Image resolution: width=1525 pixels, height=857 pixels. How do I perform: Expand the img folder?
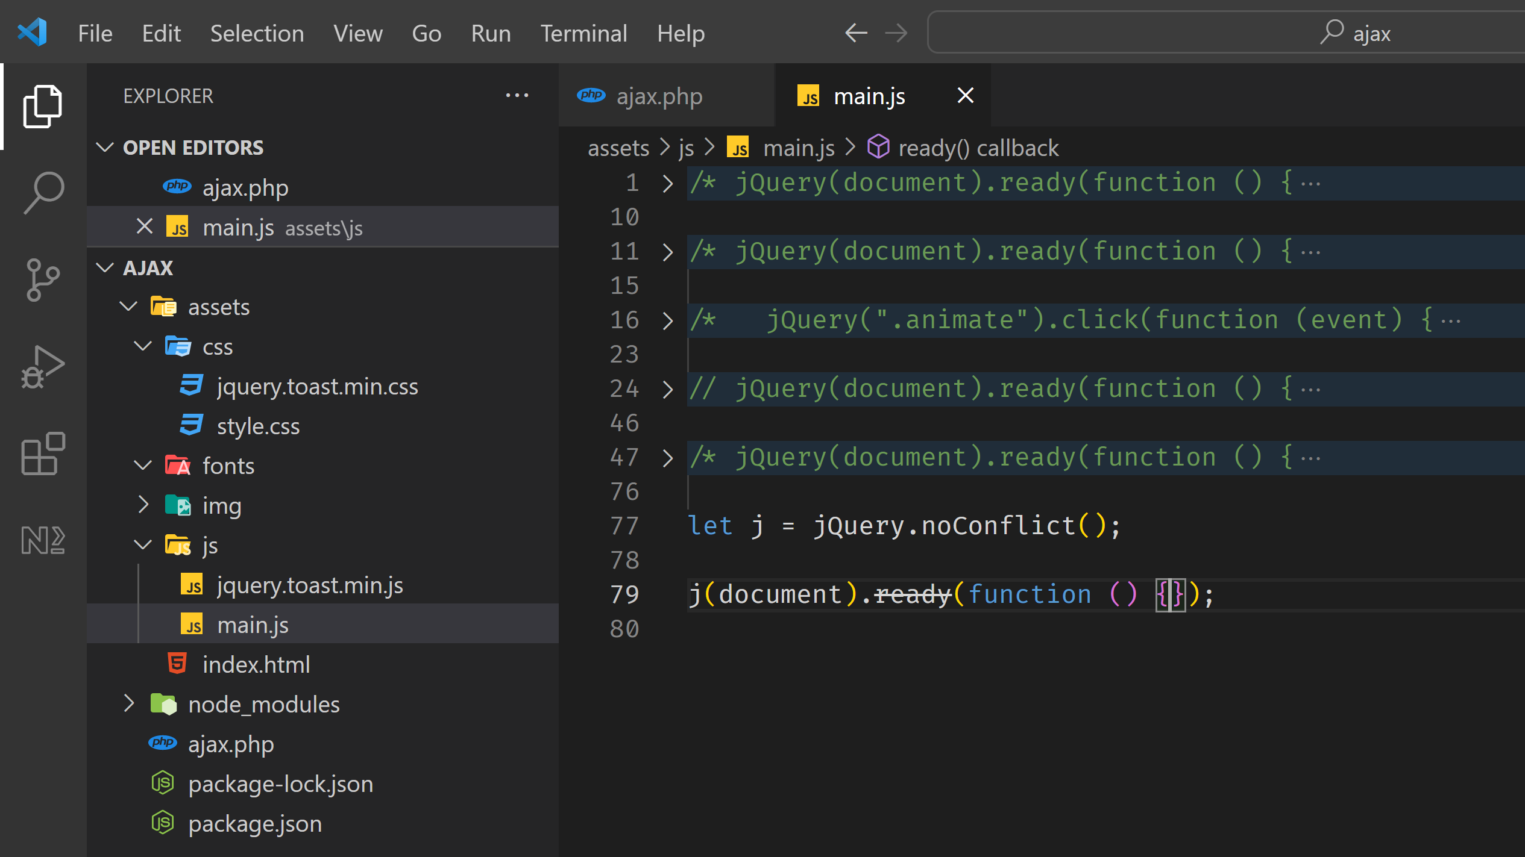point(143,505)
